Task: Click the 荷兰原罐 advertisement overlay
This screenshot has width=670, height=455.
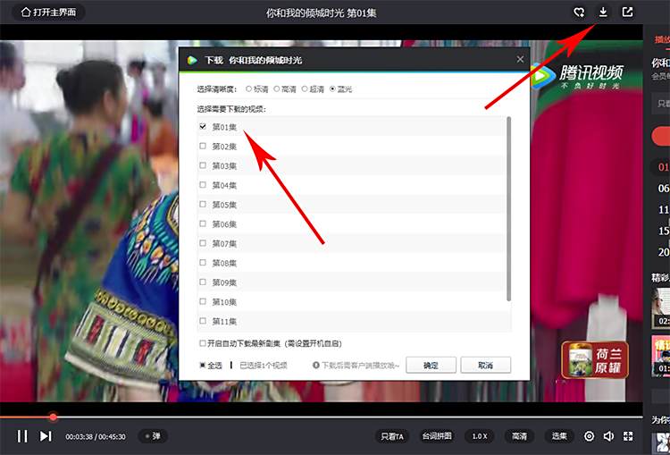Action: (595, 360)
